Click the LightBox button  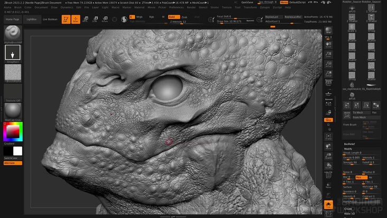coord(32,19)
